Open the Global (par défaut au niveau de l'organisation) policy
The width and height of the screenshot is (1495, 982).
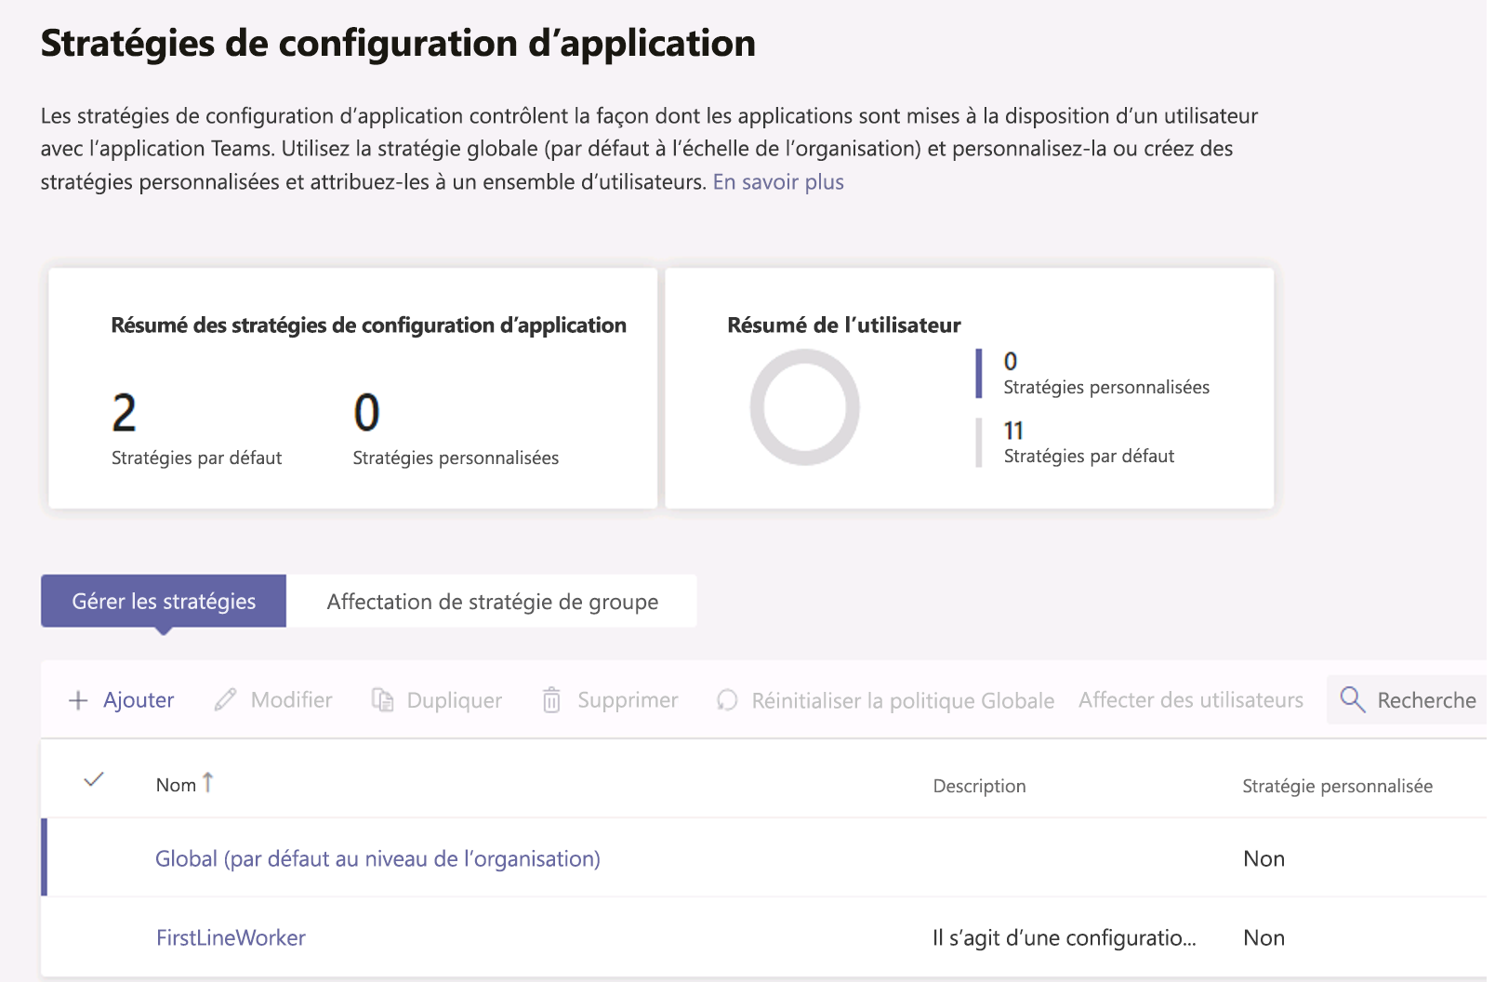377,859
